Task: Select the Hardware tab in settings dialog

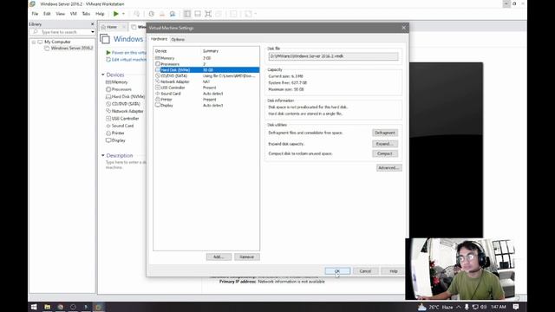Action: 159,39
